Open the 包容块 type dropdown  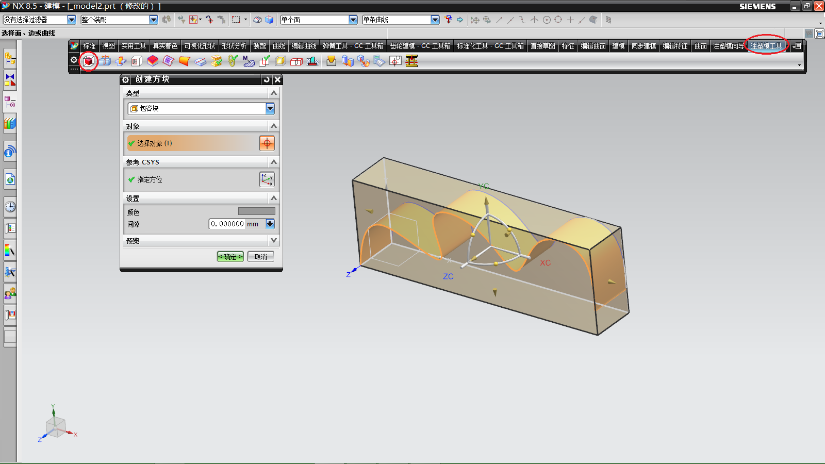(x=270, y=109)
